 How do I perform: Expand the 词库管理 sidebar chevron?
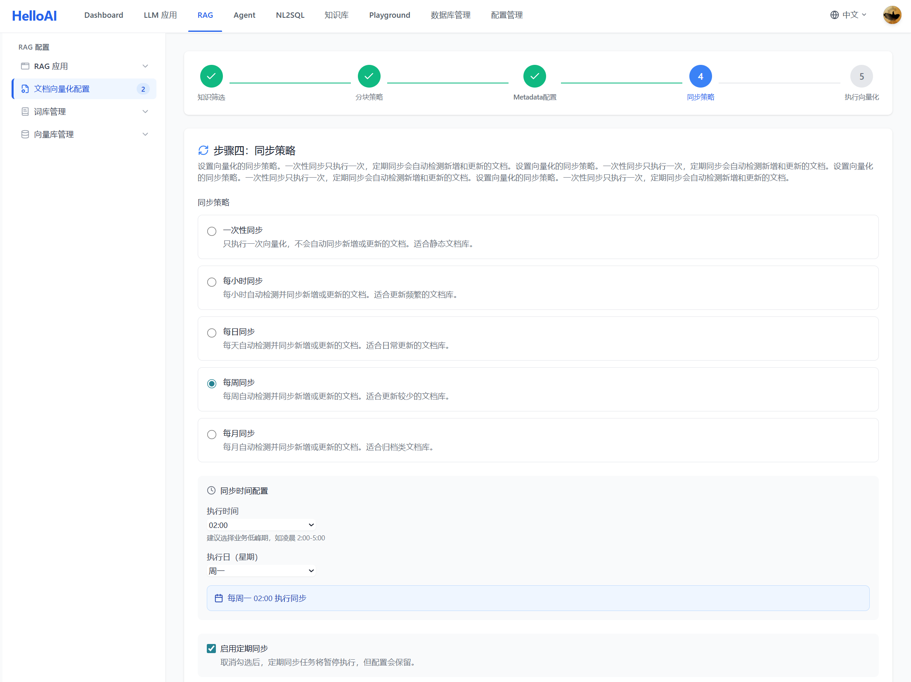(x=145, y=112)
